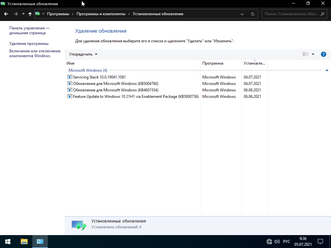Image resolution: width=331 pixels, height=248 pixels.
Task: Click icon next to KB4601554 entry
Action: (70, 90)
